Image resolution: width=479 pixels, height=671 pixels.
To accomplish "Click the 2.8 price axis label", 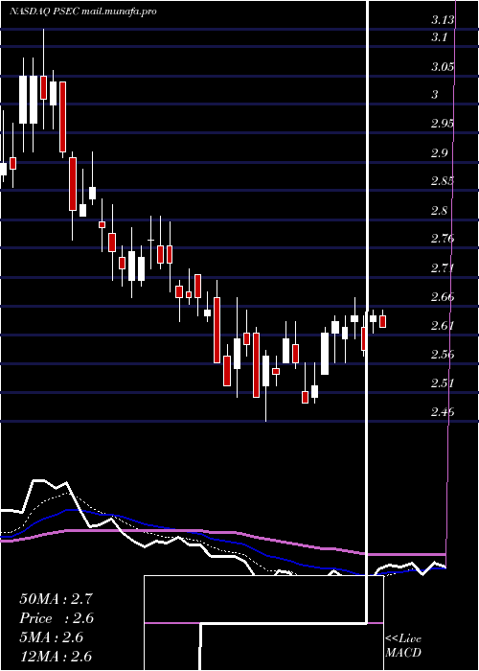I will click(439, 210).
